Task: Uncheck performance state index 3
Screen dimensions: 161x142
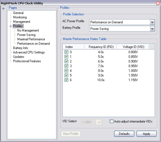Action: pos(66,66)
